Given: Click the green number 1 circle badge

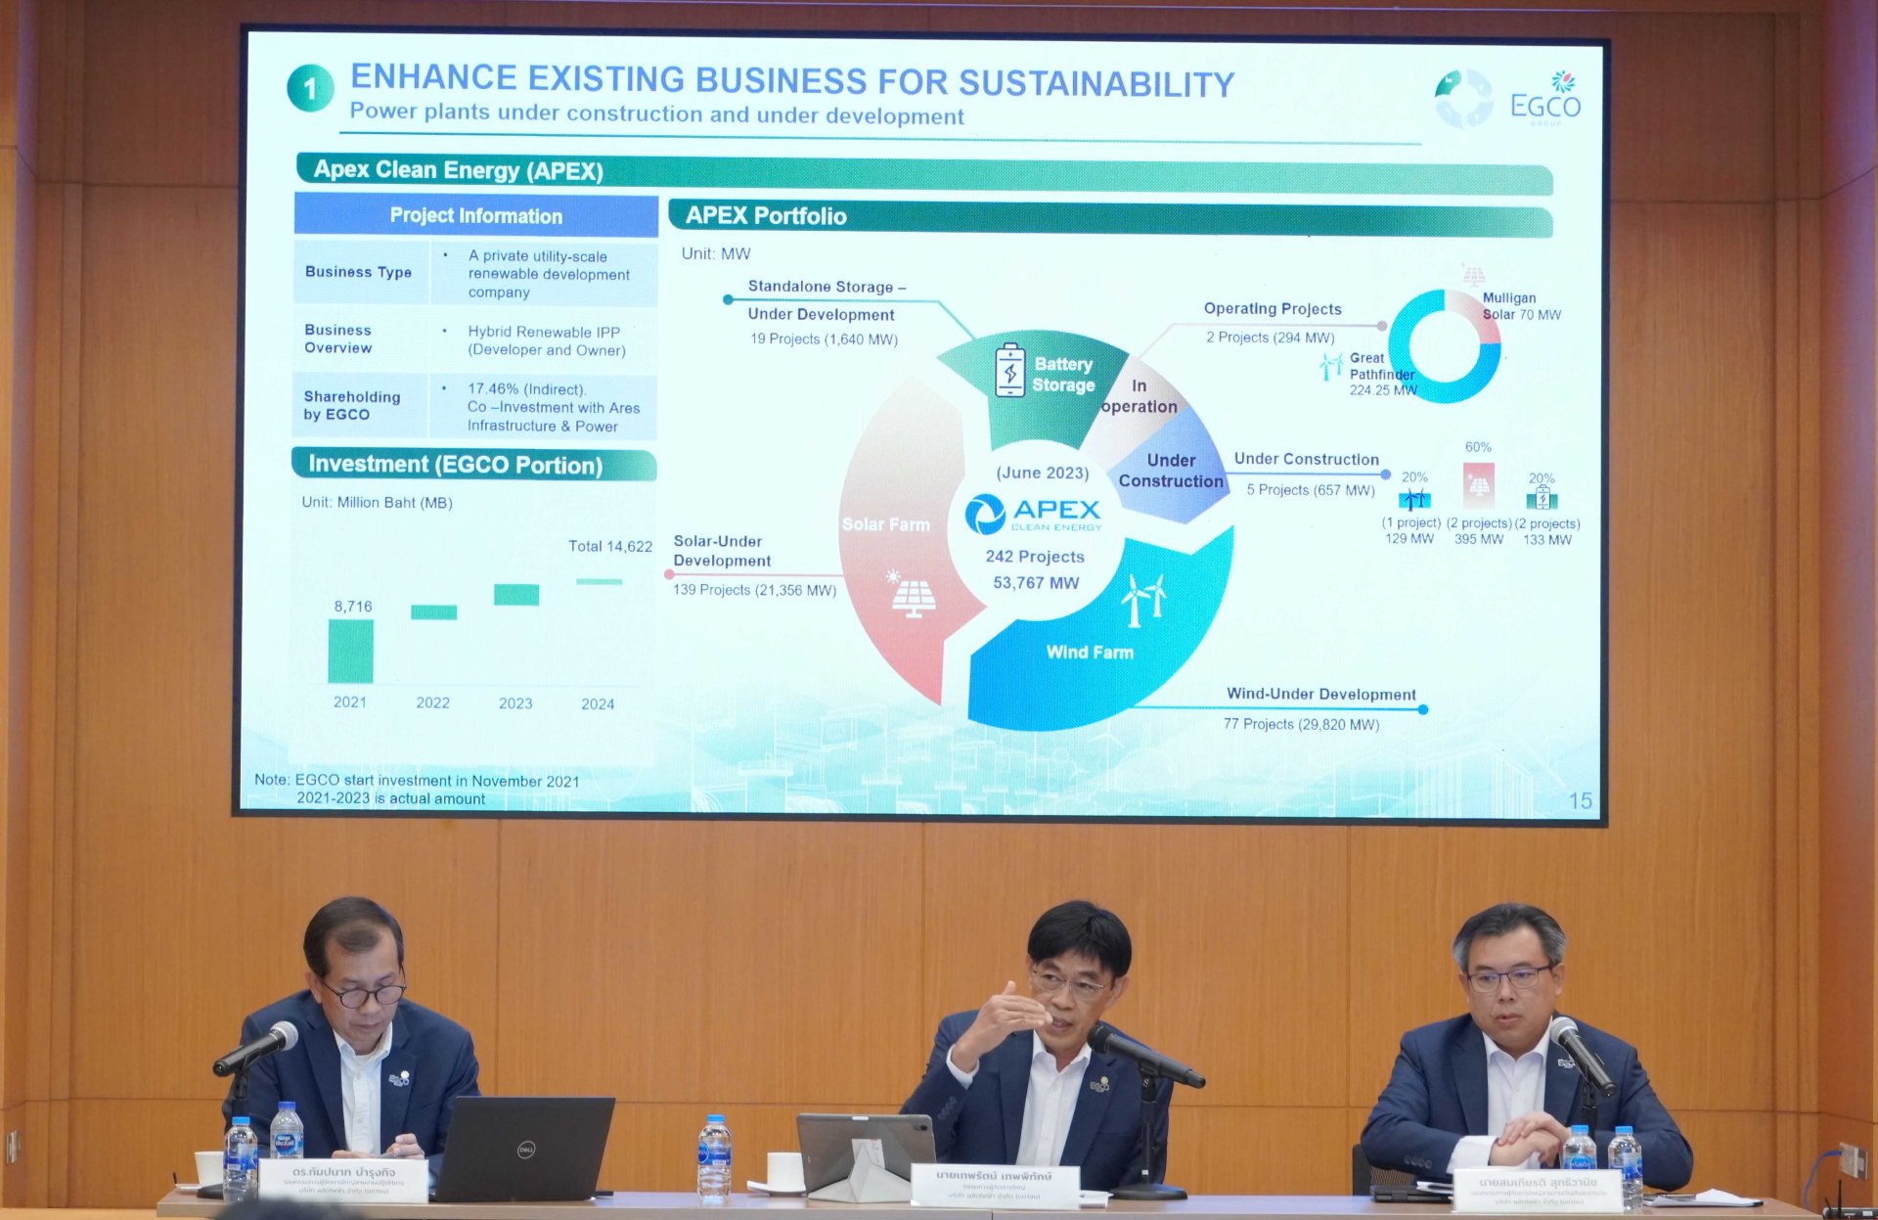Looking at the screenshot, I should pyautogui.click(x=310, y=88).
